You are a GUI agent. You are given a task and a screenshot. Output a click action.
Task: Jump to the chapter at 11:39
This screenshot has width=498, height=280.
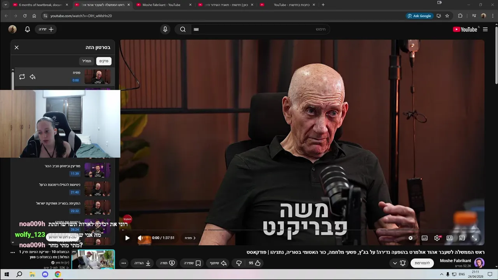coord(75,174)
